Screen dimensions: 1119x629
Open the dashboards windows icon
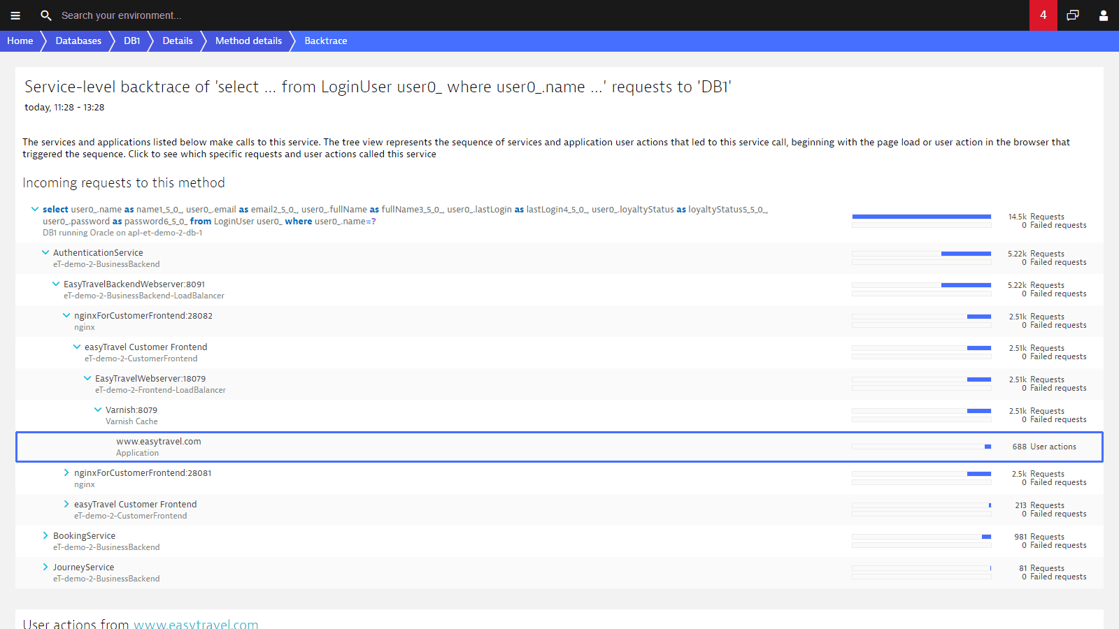pyautogui.click(x=1073, y=15)
